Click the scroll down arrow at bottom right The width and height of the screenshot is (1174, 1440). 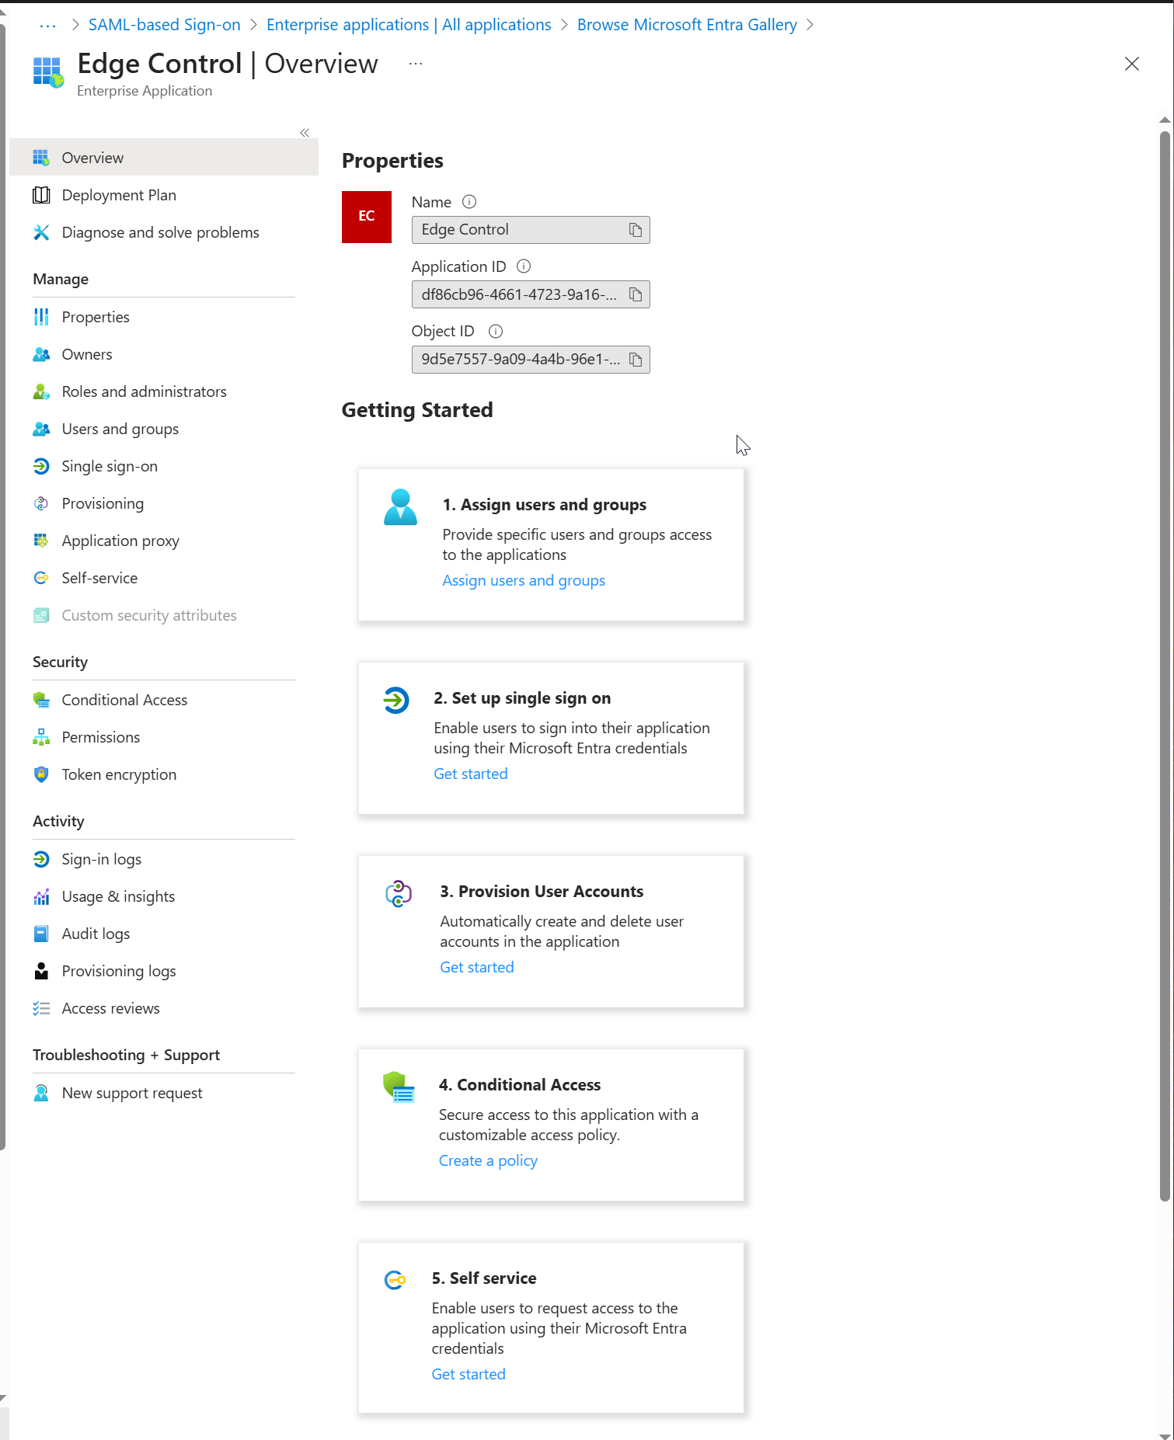click(1165, 1436)
